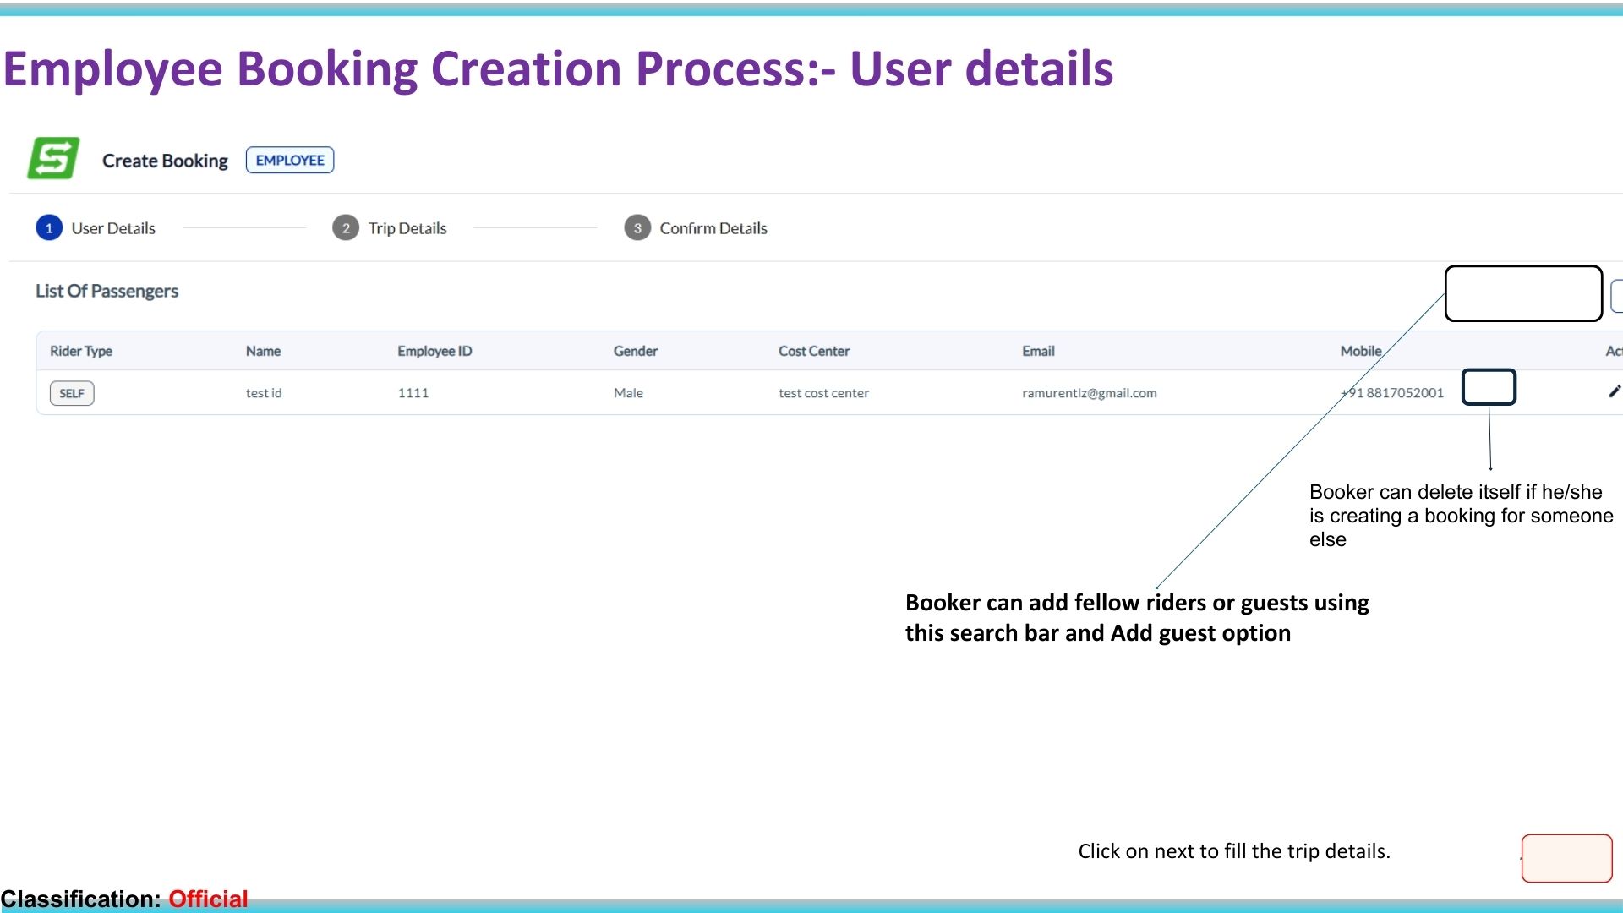1623x913 pixels.
Task: Click the green S logo icon
Action: click(53, 158)
